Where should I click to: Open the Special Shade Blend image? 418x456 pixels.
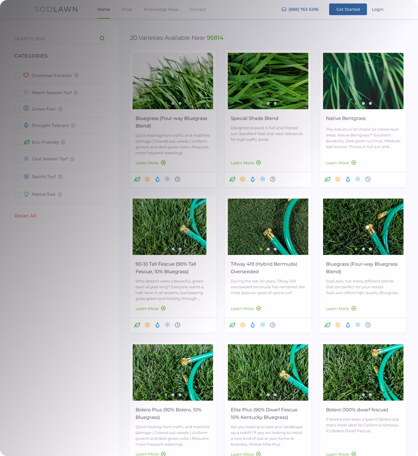(x=268, y=81)
